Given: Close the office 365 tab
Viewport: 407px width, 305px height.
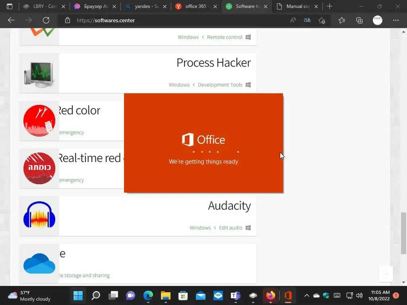Looking at the screenshot, I should tap(215, 6).
